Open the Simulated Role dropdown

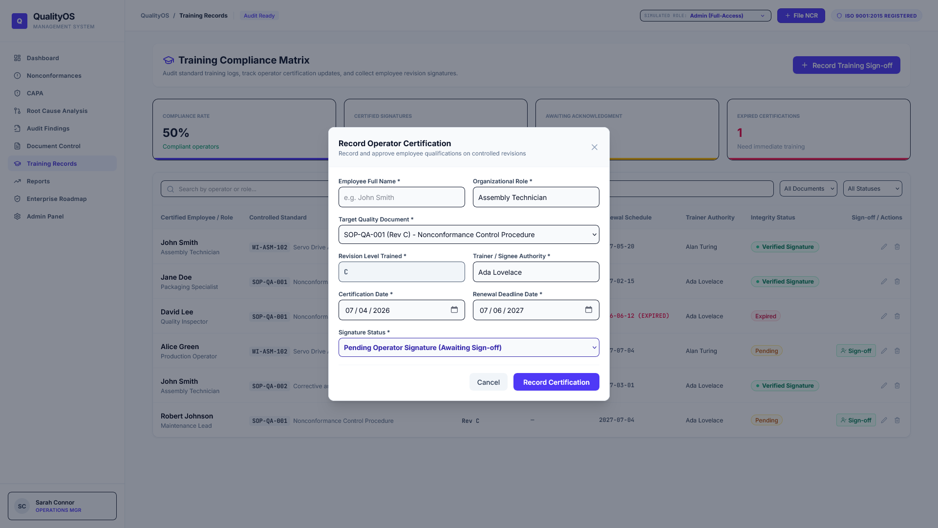(705, 16)
